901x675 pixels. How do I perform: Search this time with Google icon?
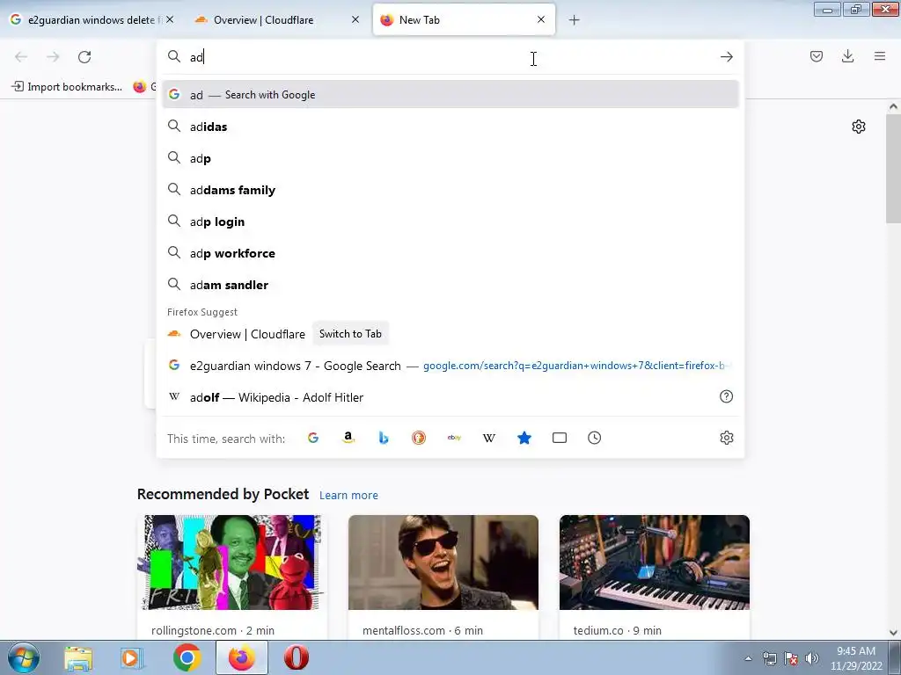(313, 438)
